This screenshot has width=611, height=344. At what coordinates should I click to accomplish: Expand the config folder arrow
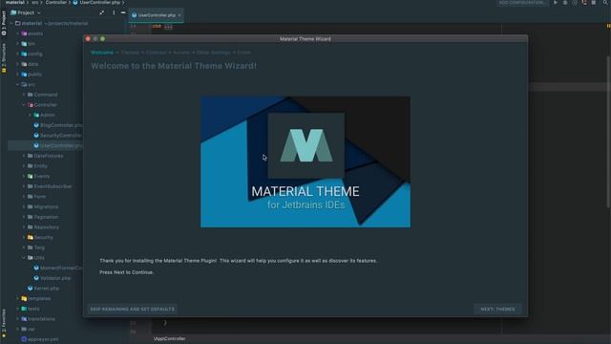[17, 54]
